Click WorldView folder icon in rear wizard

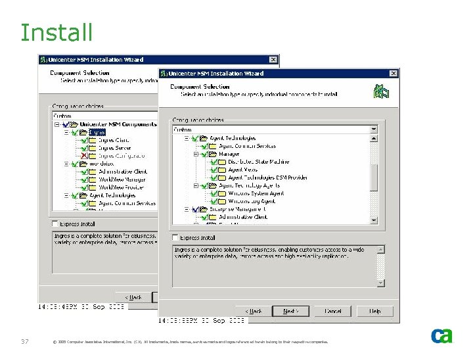pyautogui.click(x=83, y=164)
